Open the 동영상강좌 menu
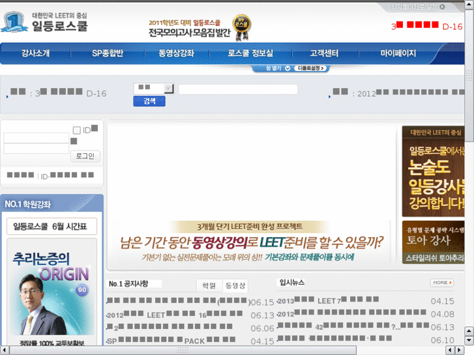This screenshot has height=355, width=474. click(x=177, y=53)
